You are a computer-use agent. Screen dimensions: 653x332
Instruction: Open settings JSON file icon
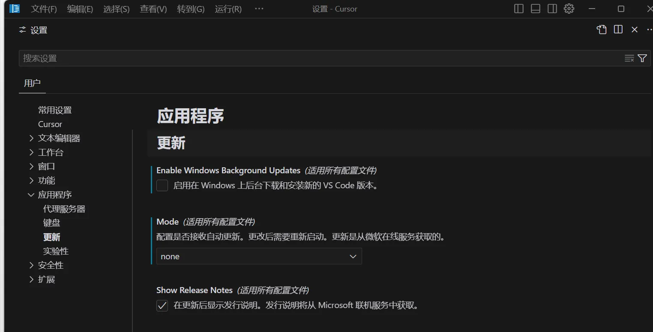(x=602, y=30)
